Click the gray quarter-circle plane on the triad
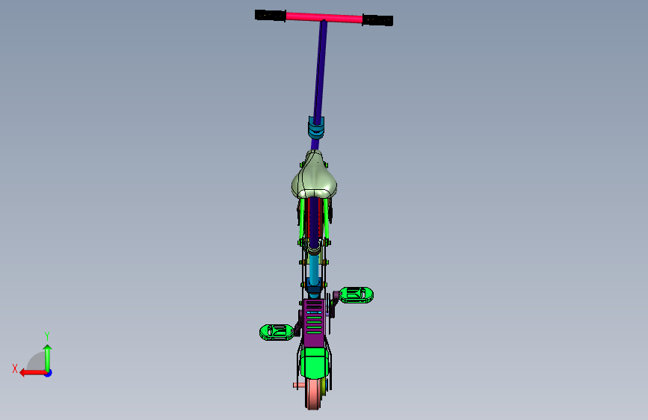The image size is (648, 420). tap(37, 362)
